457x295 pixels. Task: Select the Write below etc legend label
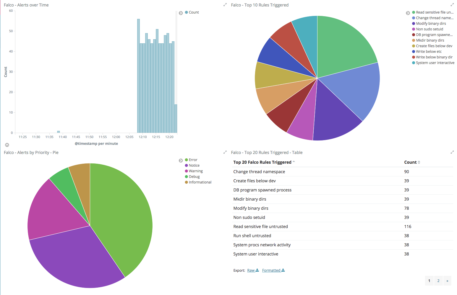click(429, 52)
